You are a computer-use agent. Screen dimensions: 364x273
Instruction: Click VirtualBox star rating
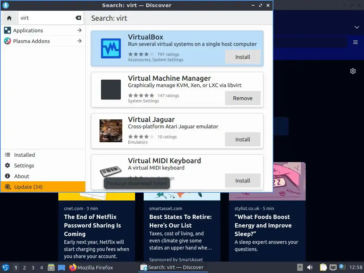(141, 54)
